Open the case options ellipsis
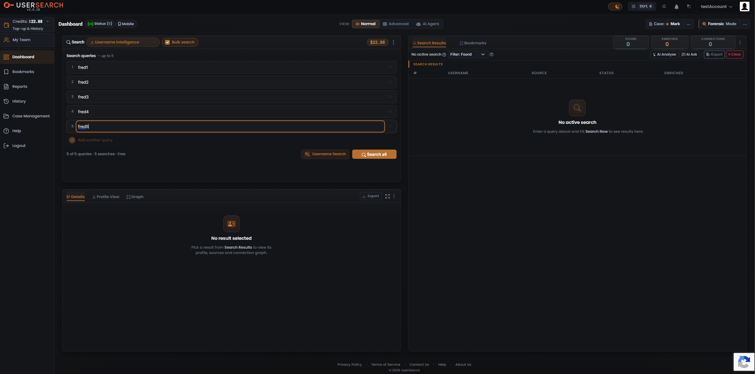This screenshot has width=755, height=374. coord(689,24)
